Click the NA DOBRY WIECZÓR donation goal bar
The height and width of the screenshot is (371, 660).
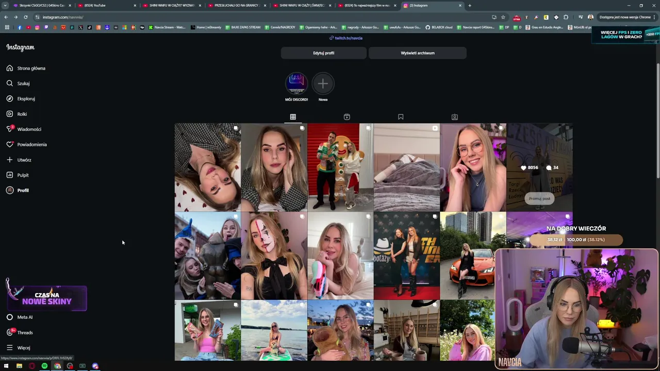pyautogui.click(x=576, y=240)
